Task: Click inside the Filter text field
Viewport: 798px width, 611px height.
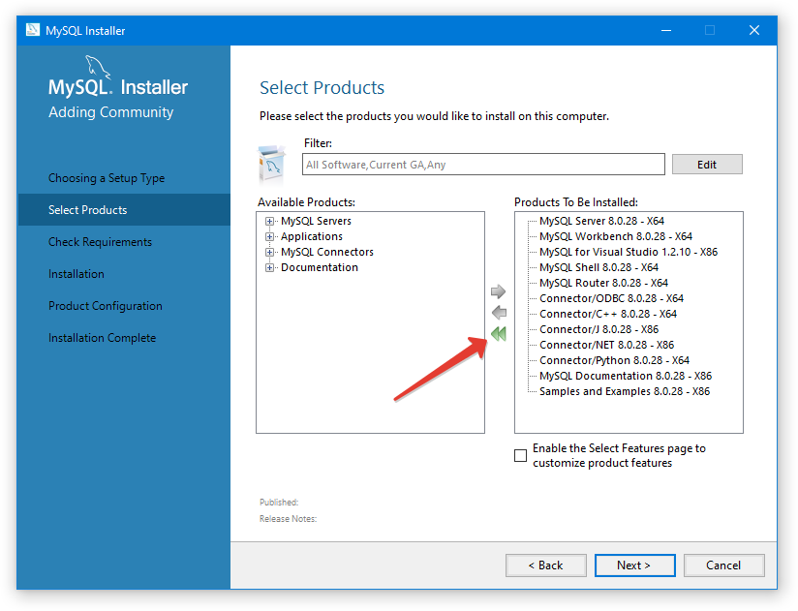Action: [x=483, y=165]
